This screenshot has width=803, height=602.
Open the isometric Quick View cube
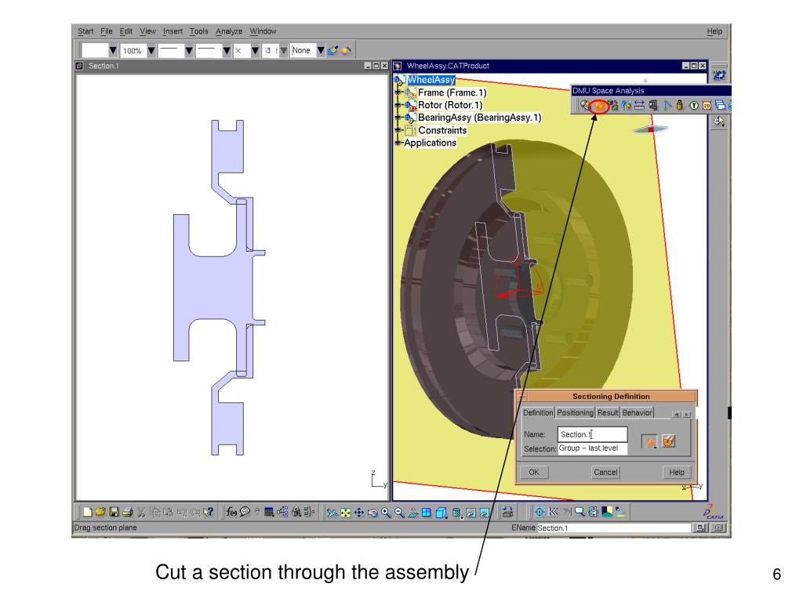point(441,513)
